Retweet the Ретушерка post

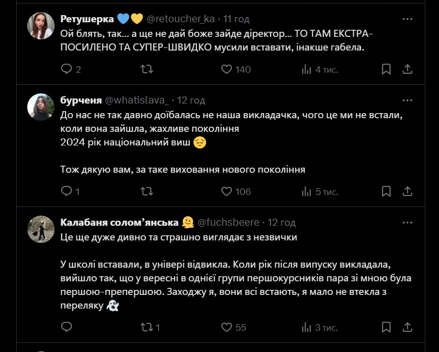coord(147,69)
